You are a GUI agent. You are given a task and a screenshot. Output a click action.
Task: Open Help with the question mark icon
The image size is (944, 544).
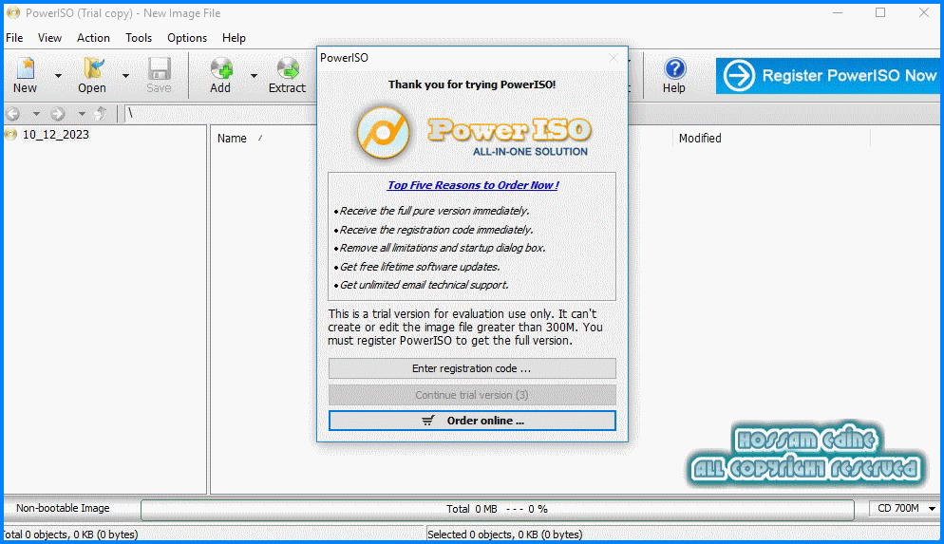[675, 68]
